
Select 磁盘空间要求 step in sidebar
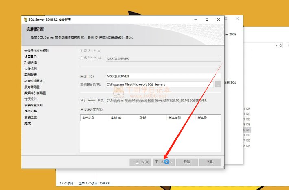[33, 81]
